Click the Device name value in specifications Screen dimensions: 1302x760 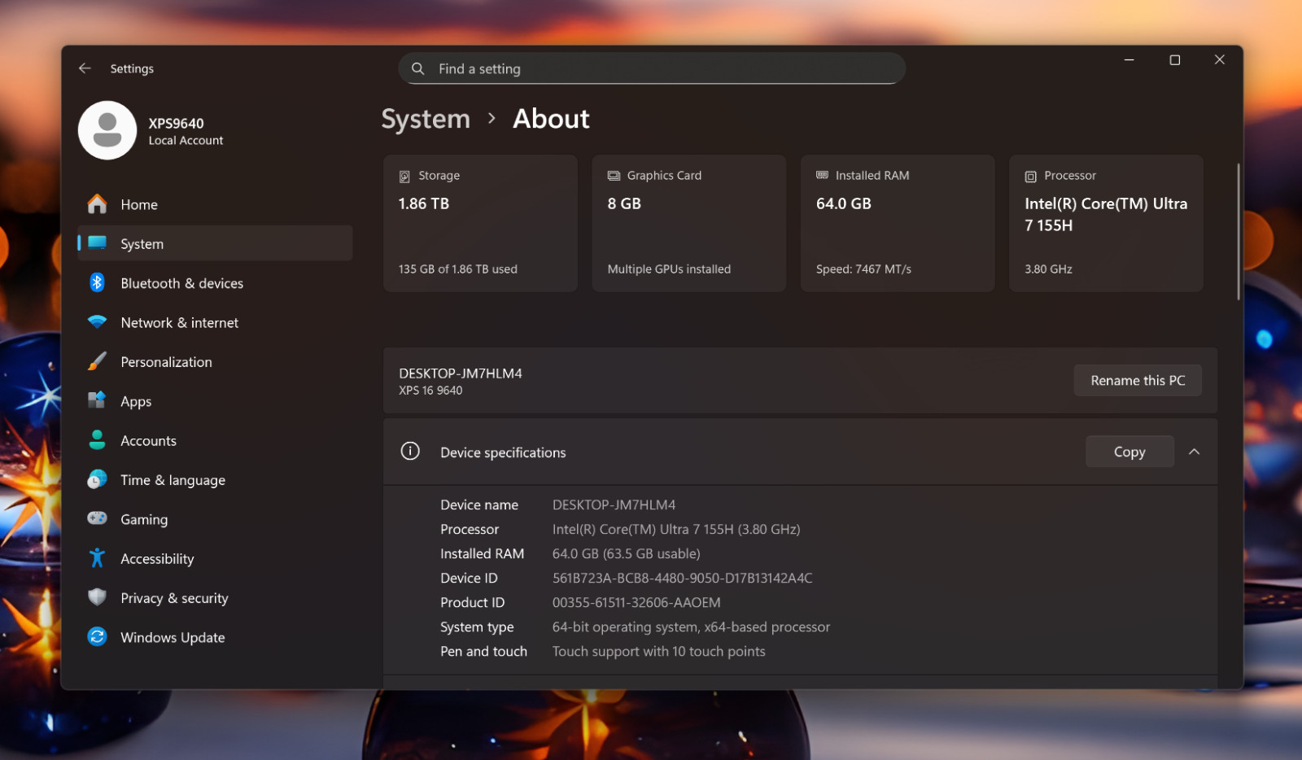coord(614,504)
